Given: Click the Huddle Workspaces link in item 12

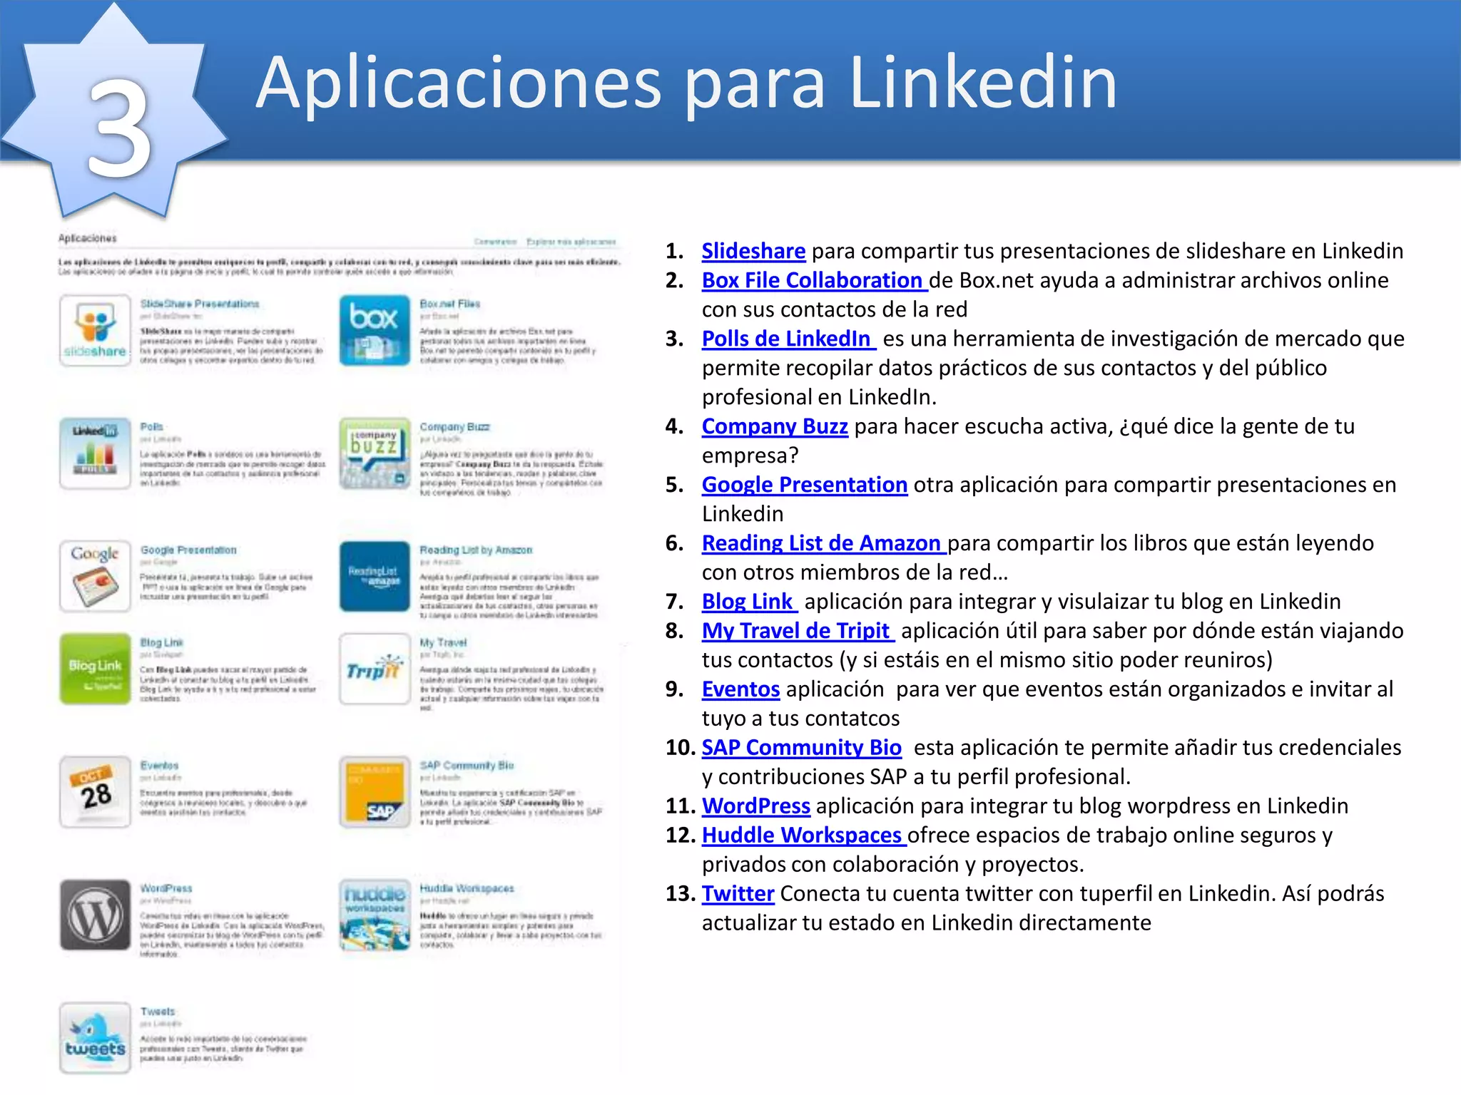Looking at the screenshot, I should (804, 836).
